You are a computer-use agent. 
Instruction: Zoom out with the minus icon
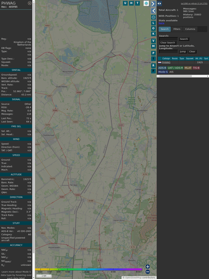pos(148,272)
